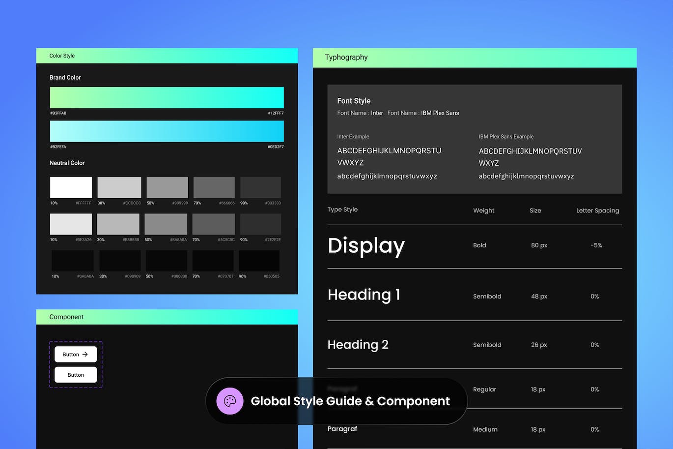
Task: Click the #12FFF7 hex label
Action: pyautogui.click(x=276, y=113)
